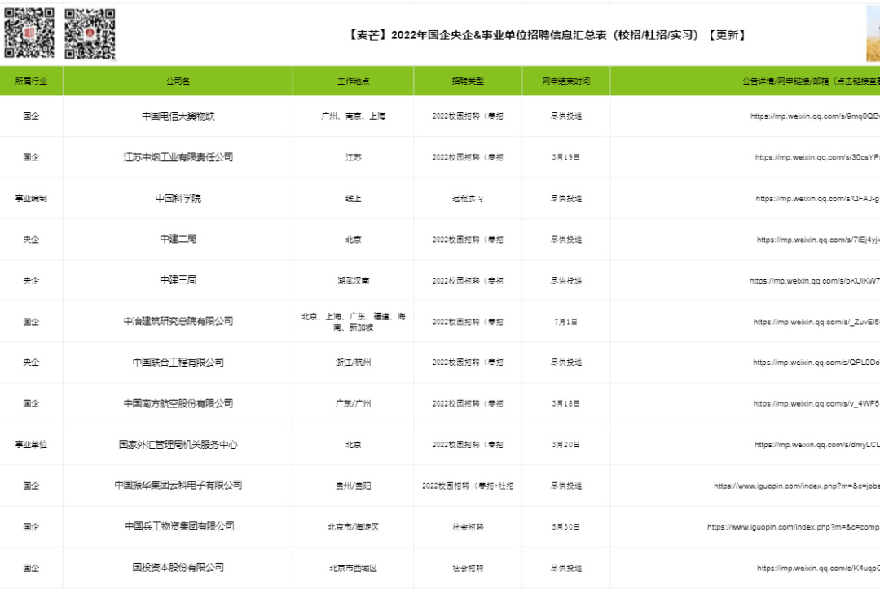Viewport: 880px width, 589px height.
Task: Select the cell 江苏中烟工业有限责任公司
Action: tap(178, 157)
